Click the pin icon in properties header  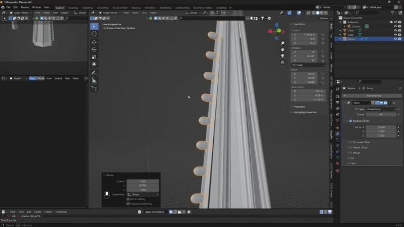400,89
